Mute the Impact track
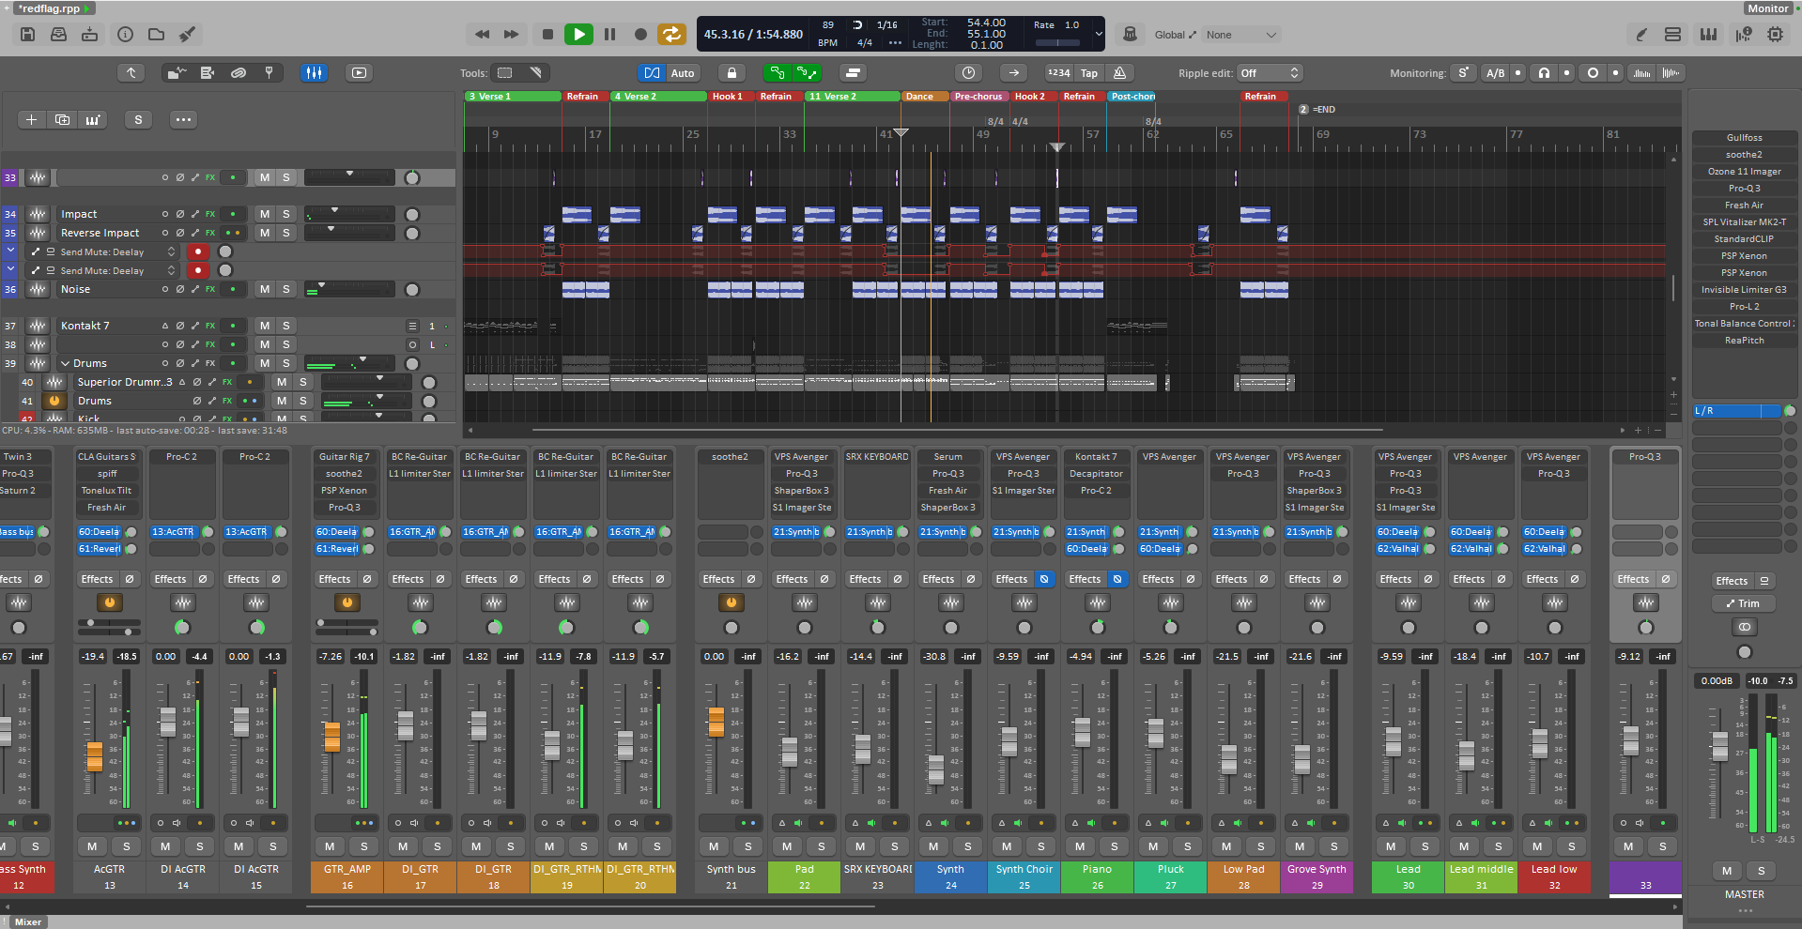Viewport: 1802px width, 929px height. 265,214
